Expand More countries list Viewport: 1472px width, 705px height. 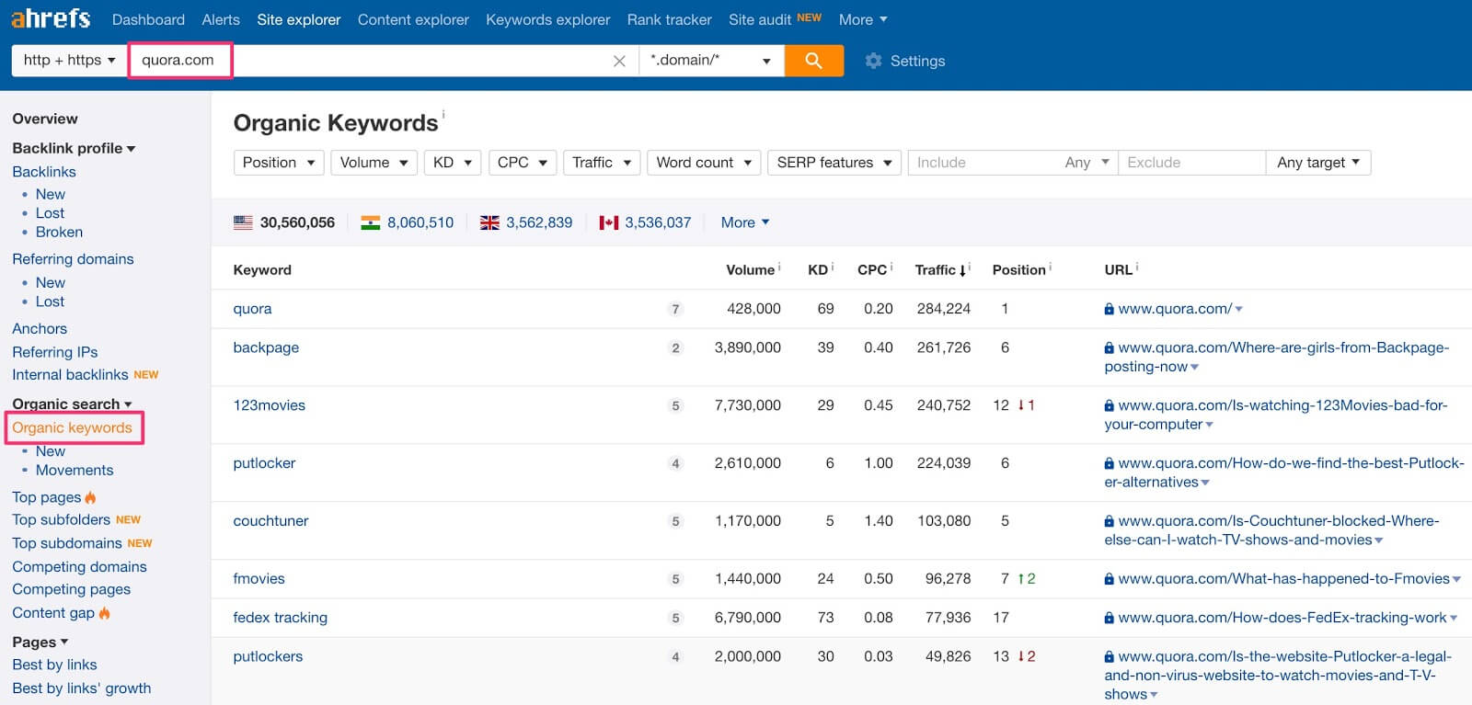745,222
